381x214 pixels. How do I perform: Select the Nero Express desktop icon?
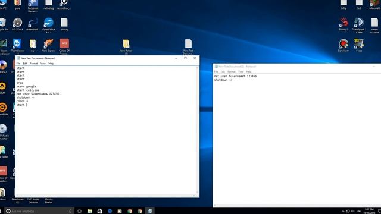[48, 45]
